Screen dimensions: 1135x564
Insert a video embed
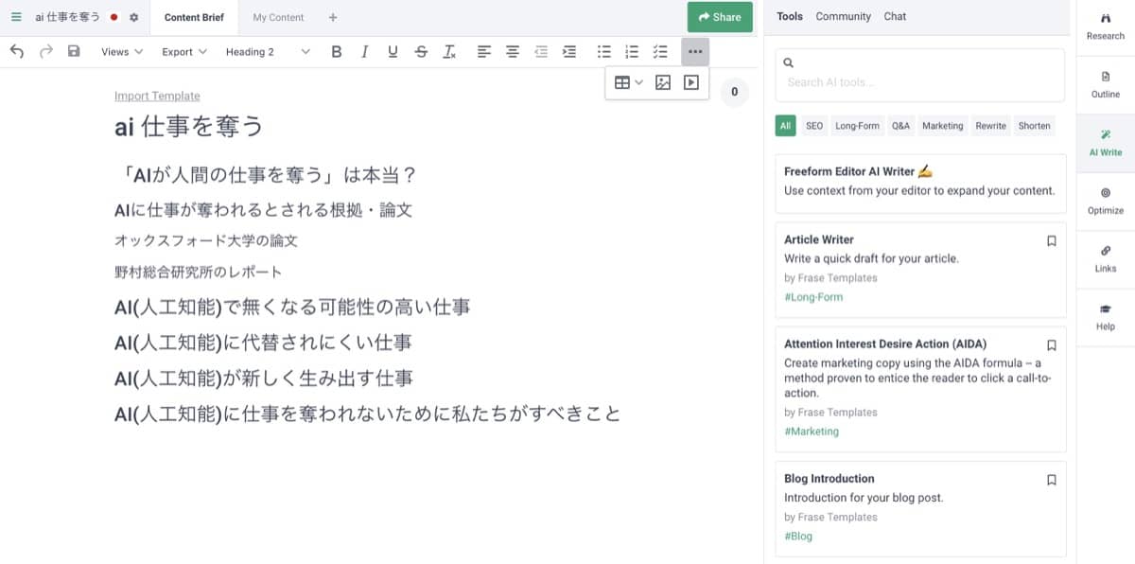[691, 82]
